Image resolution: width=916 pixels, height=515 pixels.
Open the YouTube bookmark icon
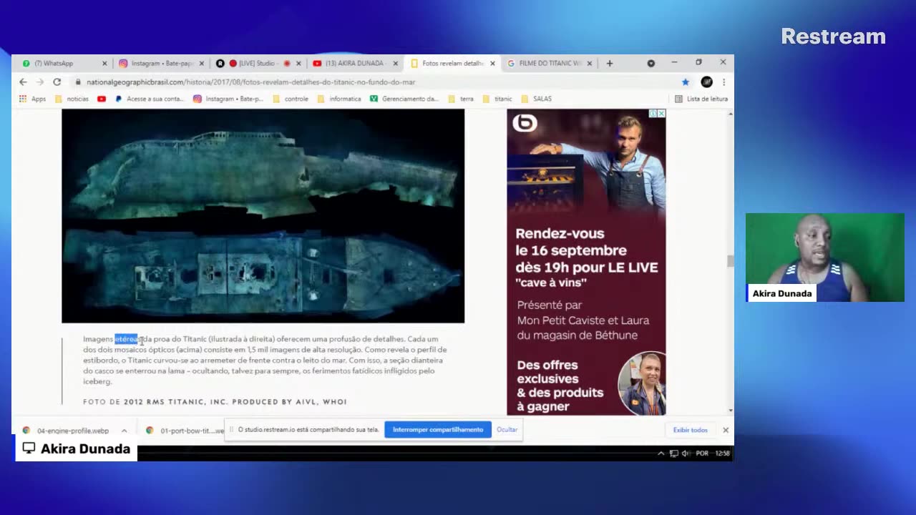tap(102, 99)
